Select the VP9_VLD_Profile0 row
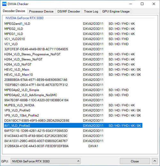 73,110
